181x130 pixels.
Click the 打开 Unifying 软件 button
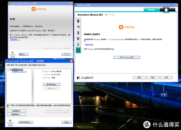point(127,57)
